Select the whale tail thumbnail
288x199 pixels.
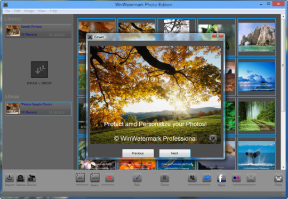[x=257, y=153]
